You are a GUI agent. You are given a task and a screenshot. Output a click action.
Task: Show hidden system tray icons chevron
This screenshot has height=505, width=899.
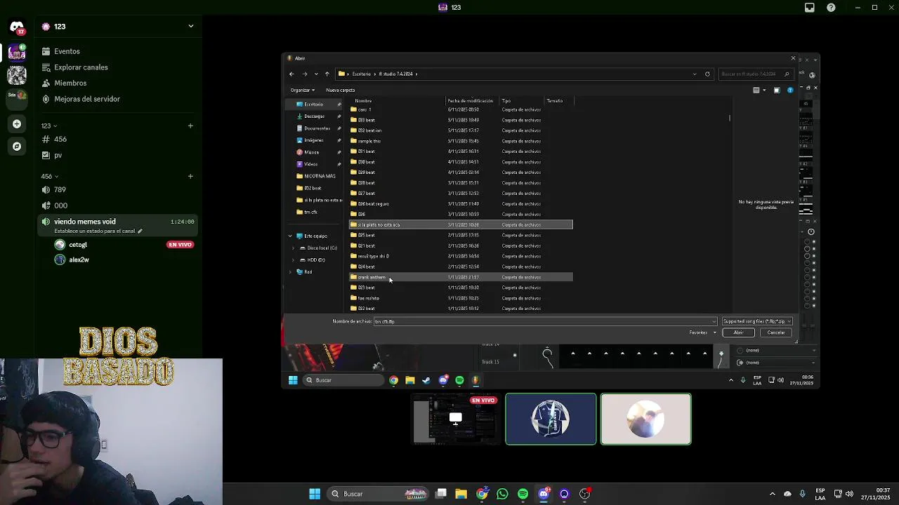tap(773, 494)
